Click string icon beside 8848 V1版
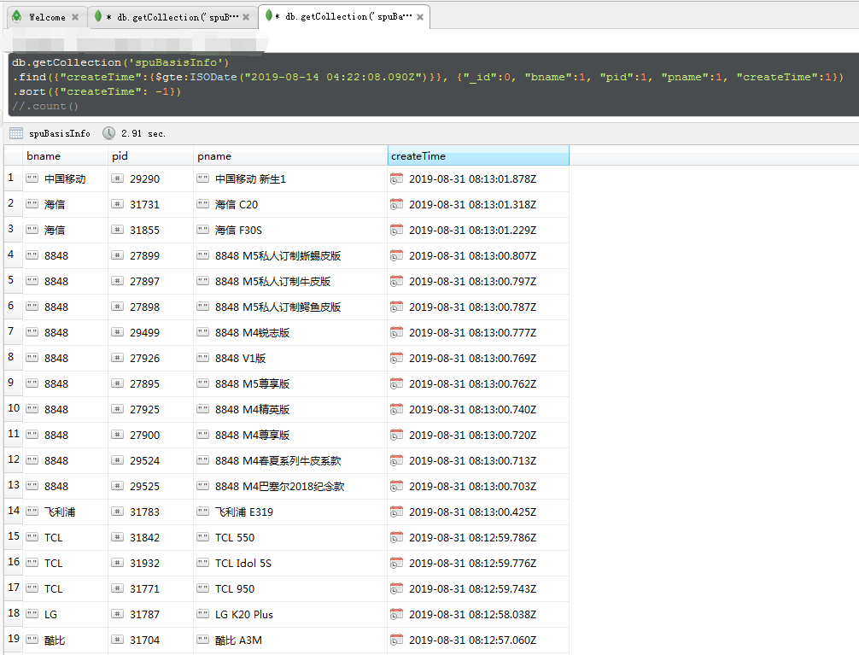 [x=202, y=357]
